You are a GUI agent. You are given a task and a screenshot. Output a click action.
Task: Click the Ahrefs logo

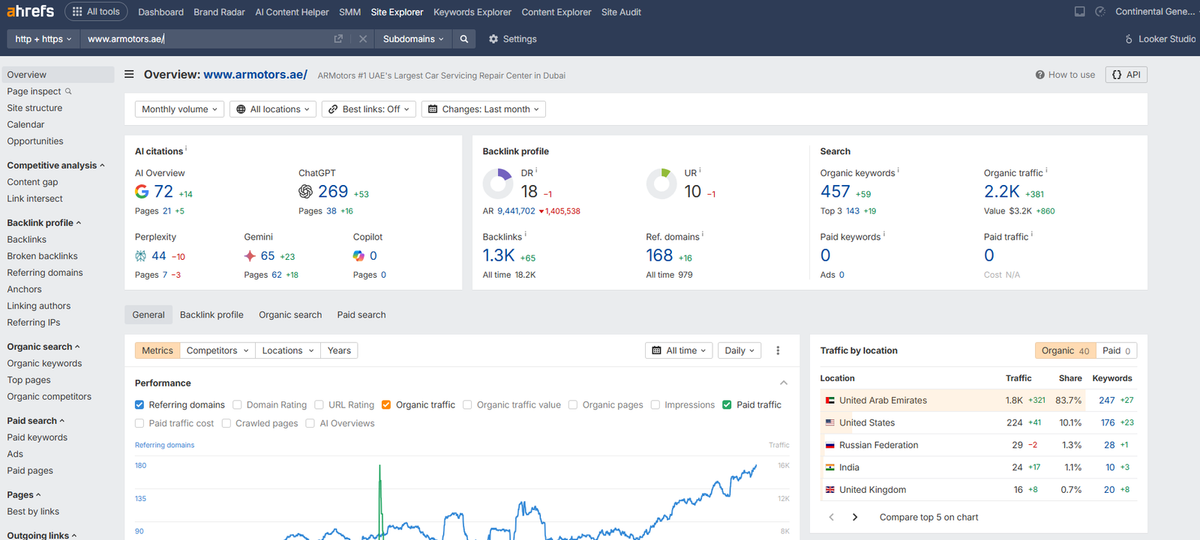[31, 11]
